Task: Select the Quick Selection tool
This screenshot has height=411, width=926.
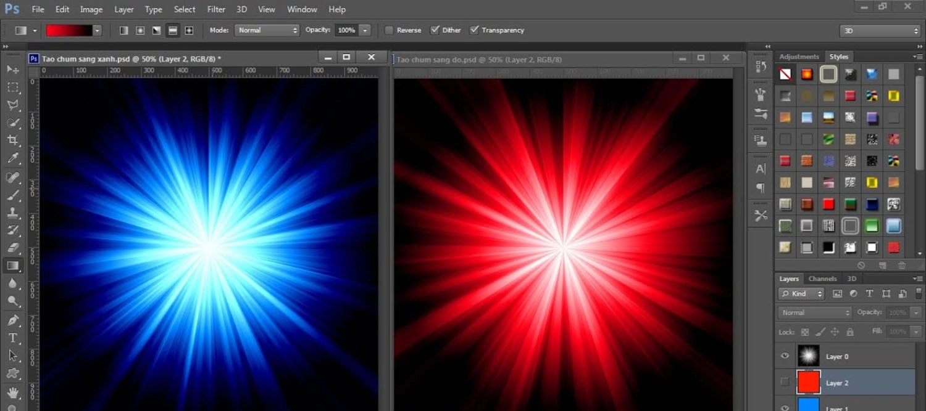Action: coord(13,123)
